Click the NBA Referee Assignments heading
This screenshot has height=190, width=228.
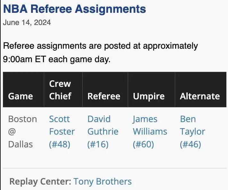click(x=75, y=9)
